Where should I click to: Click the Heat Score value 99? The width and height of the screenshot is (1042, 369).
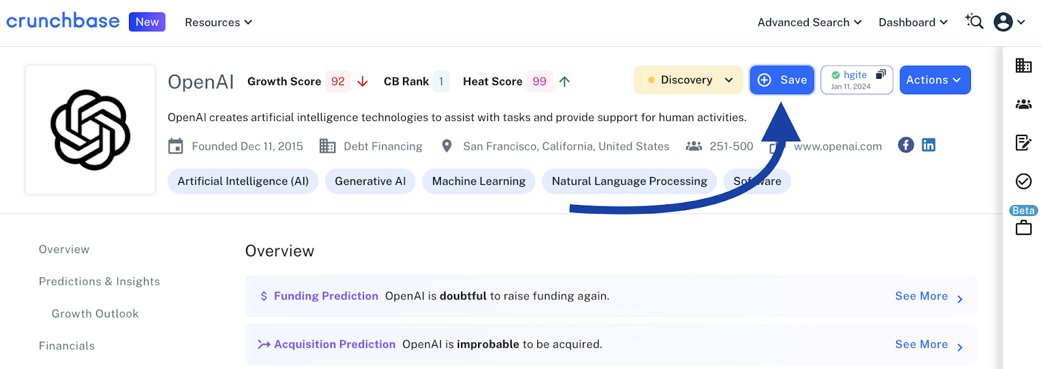click(539, 81)
